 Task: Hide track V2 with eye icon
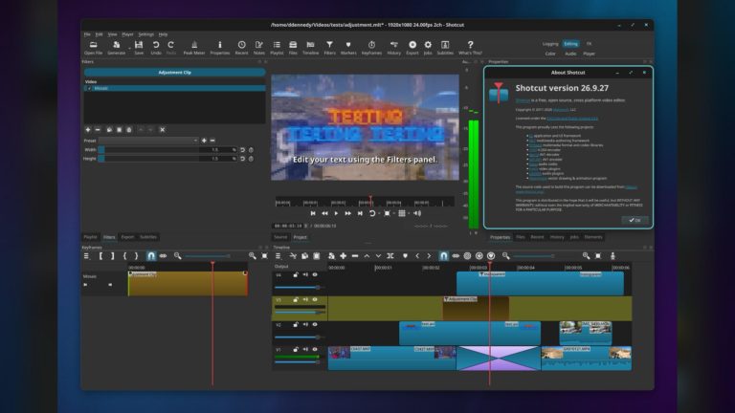(315, 324)
